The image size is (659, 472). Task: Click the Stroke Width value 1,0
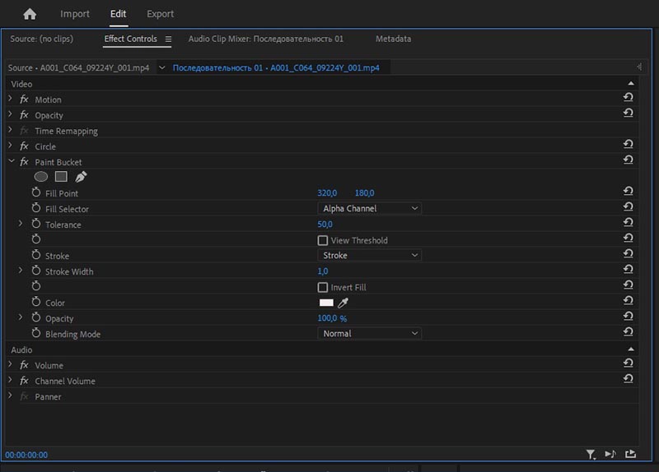323,271
